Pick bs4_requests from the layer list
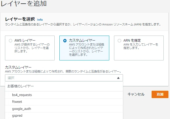The width and height of the screenshot is (170, 119). [x=64, y=95]
